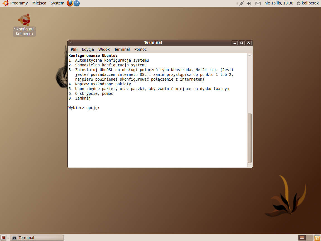
Task: Click the Terminal scrollbar up arrow
Action: (x=250, y=55)
